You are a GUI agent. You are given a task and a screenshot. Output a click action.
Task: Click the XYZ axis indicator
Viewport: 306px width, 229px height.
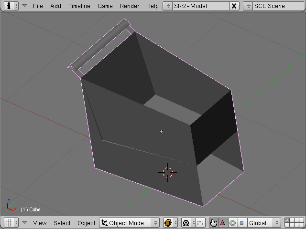(11, 205)
